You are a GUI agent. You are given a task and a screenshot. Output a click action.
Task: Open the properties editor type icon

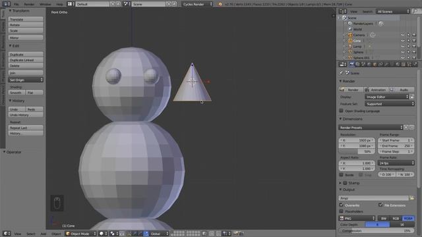(342, 65)
